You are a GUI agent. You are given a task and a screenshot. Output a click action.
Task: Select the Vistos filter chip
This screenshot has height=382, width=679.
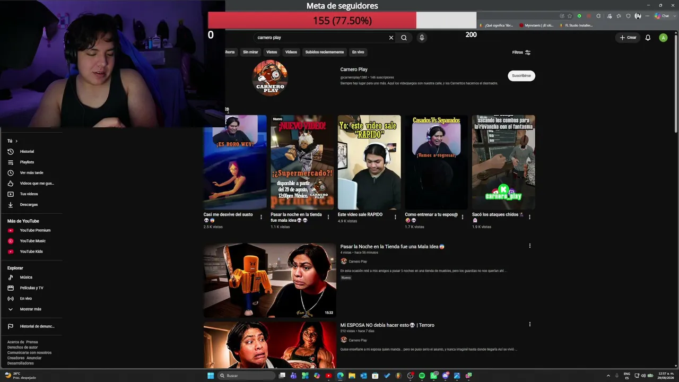(x=272, y=52)
